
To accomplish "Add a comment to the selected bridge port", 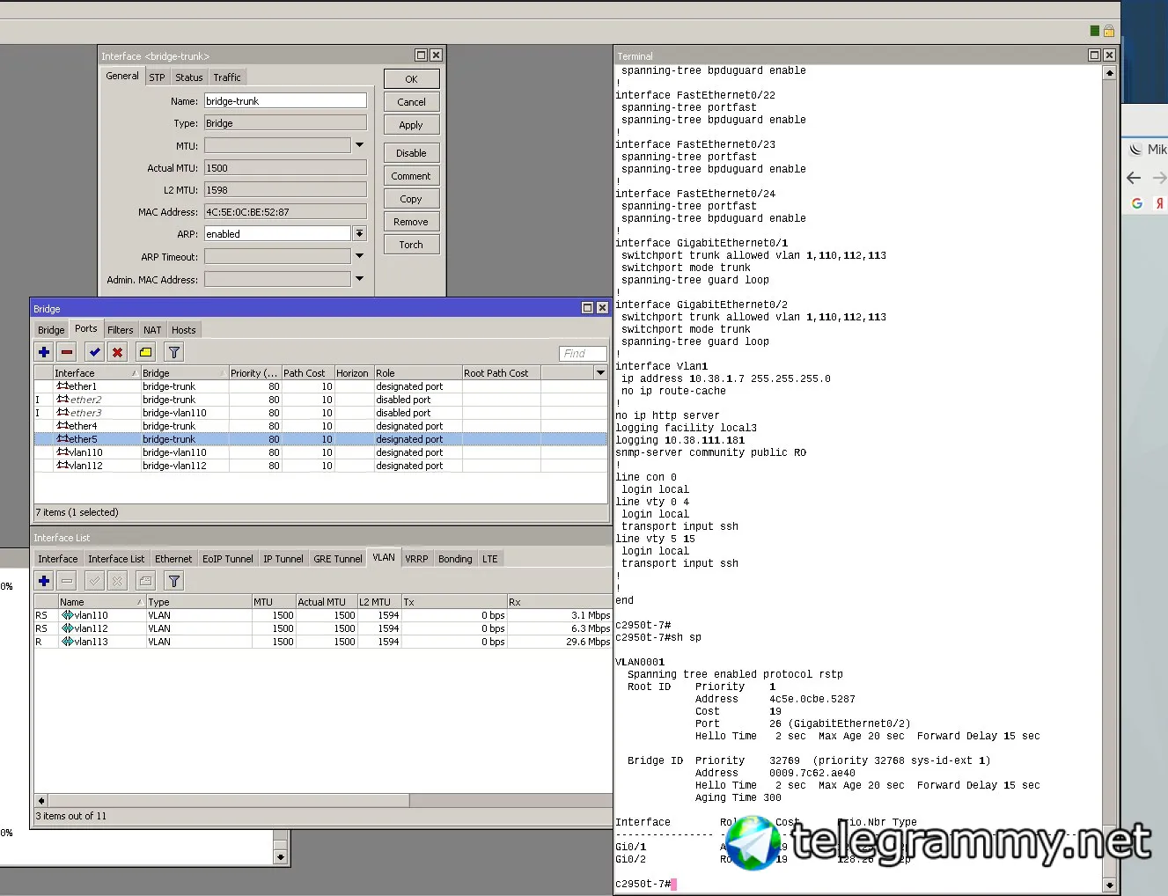I will (146, 352).
